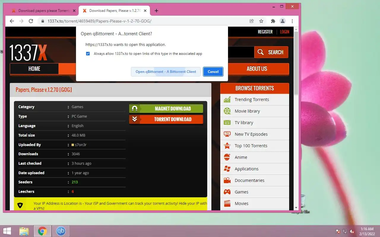The image size is (380, 237).
Task: Open the 'Games' sidebar link
Action: (241, 192)
